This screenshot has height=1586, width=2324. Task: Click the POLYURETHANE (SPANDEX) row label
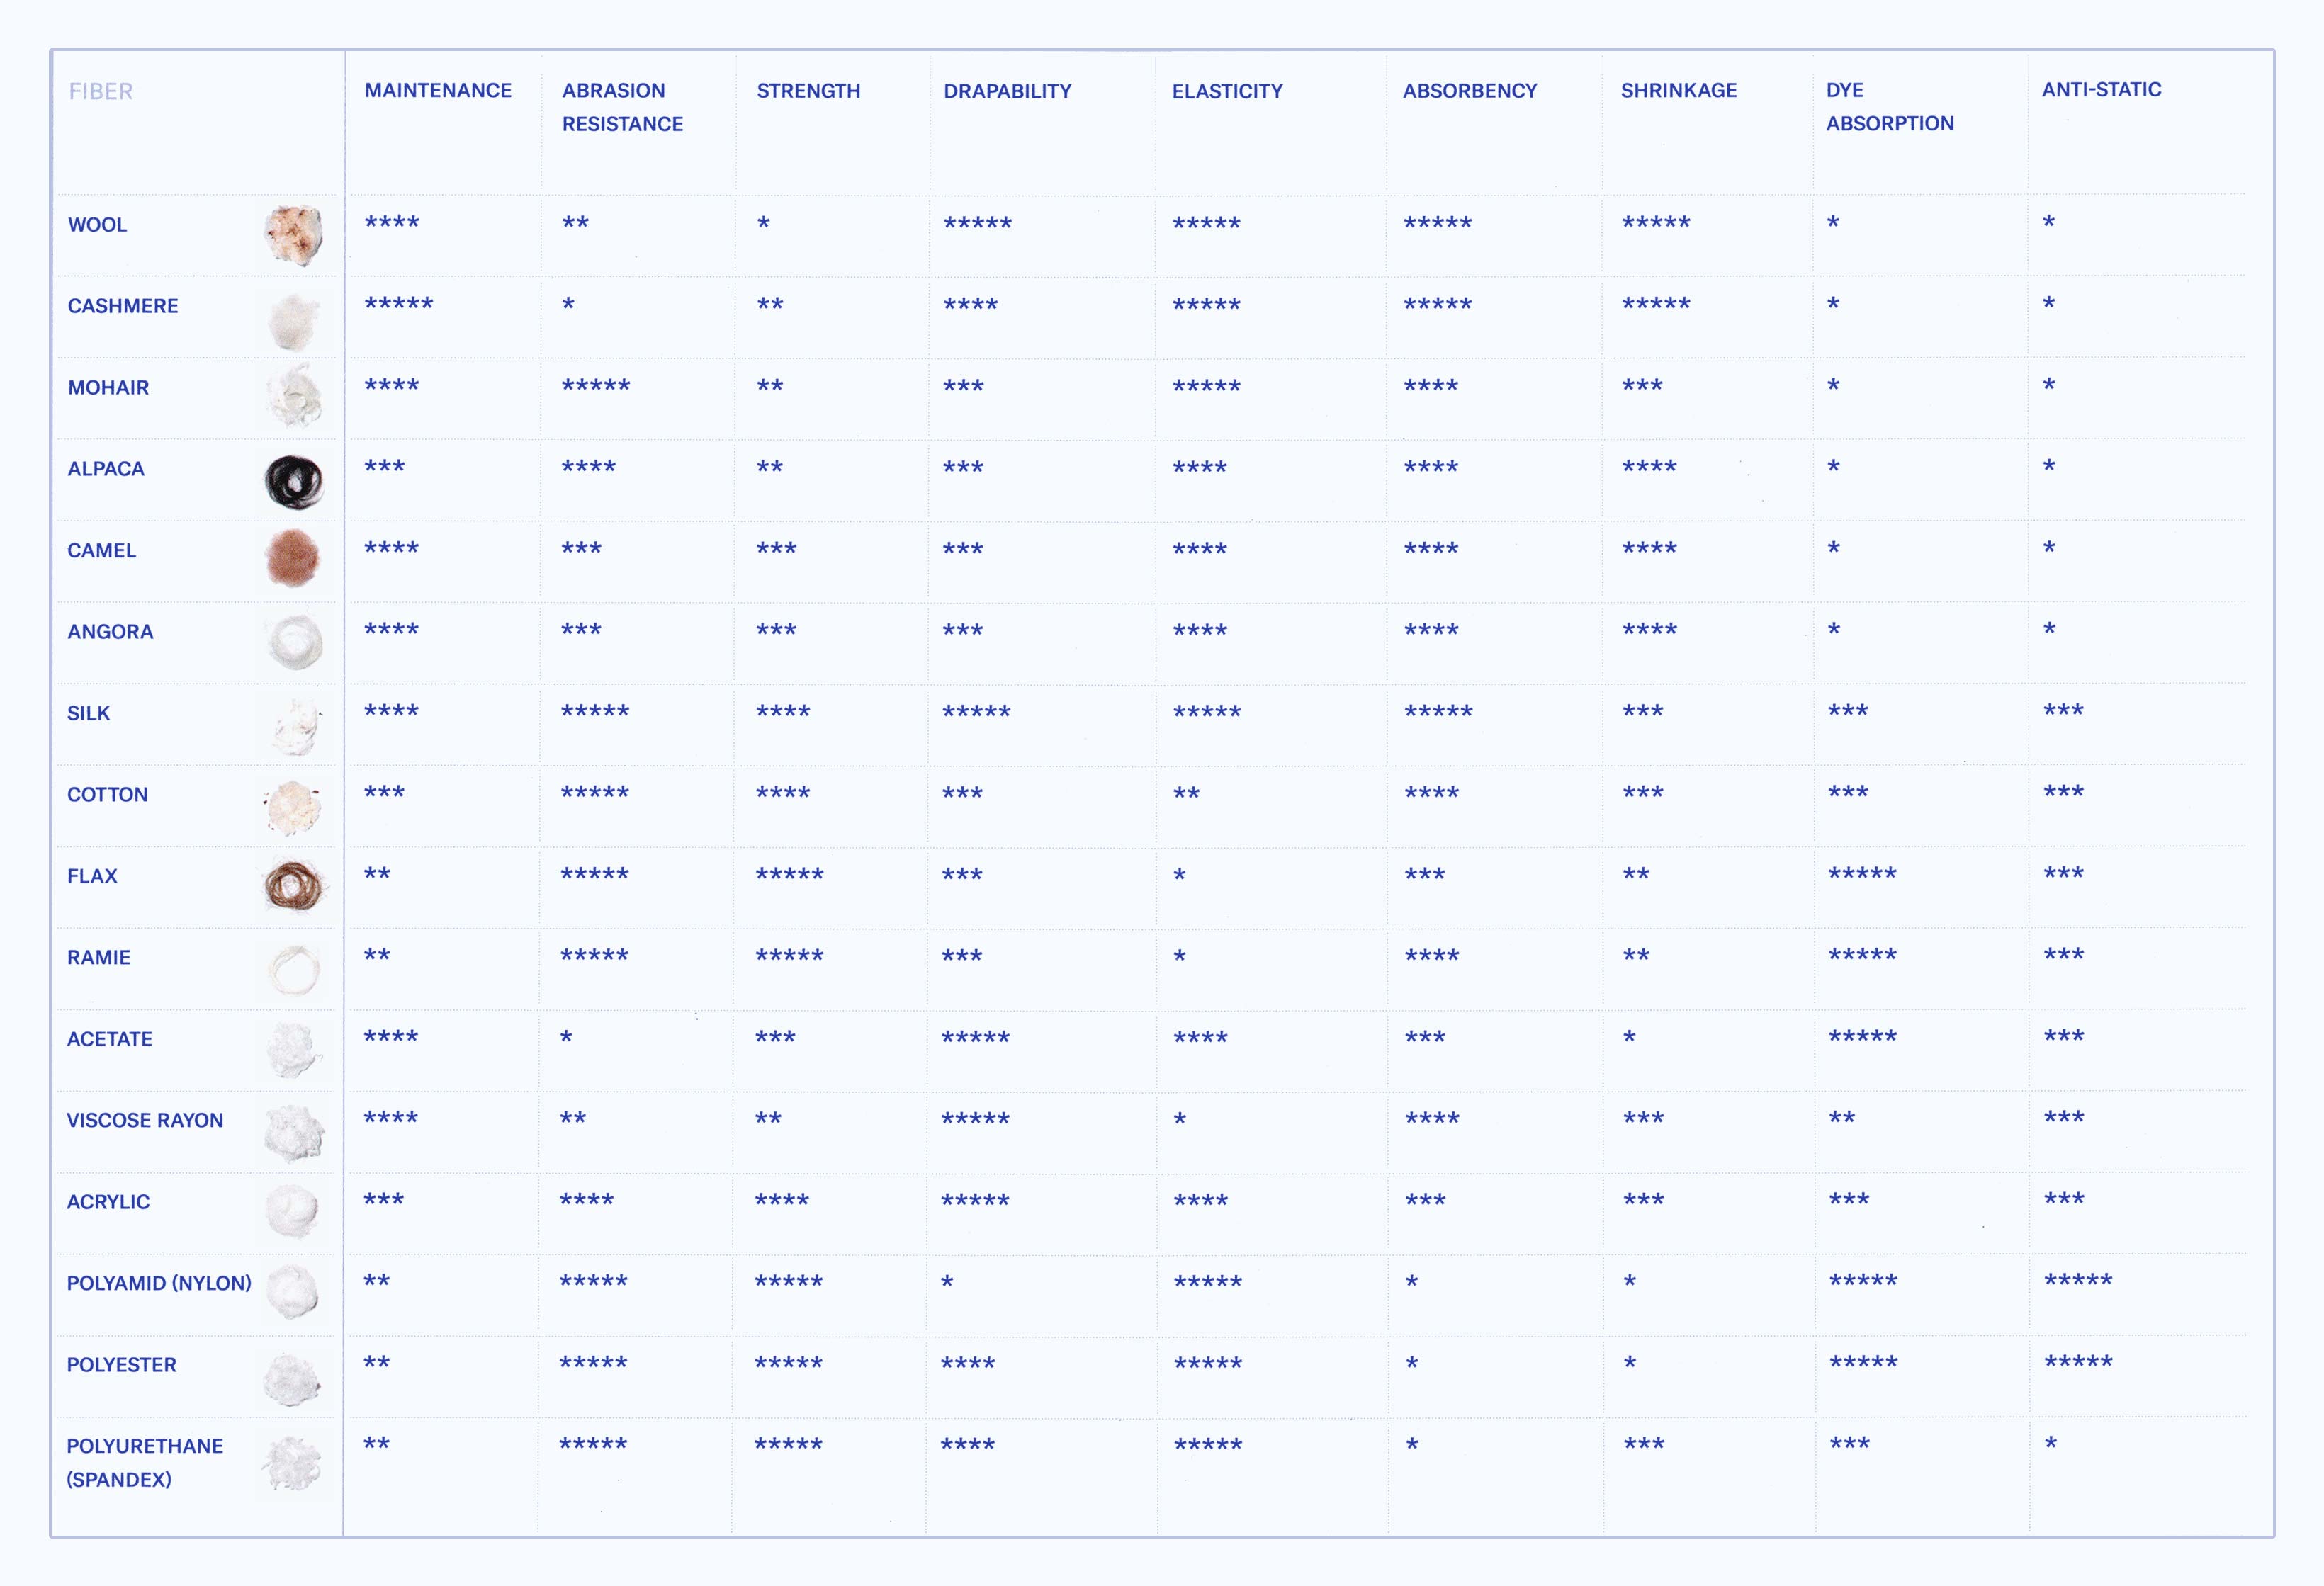pos(145,1463)
